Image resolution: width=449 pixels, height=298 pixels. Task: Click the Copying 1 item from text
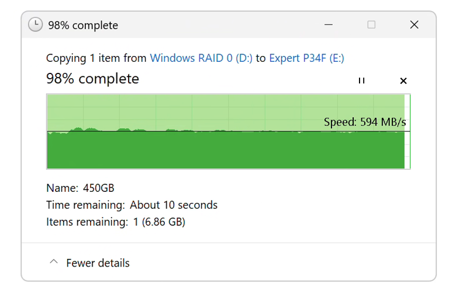pos(96,58)
